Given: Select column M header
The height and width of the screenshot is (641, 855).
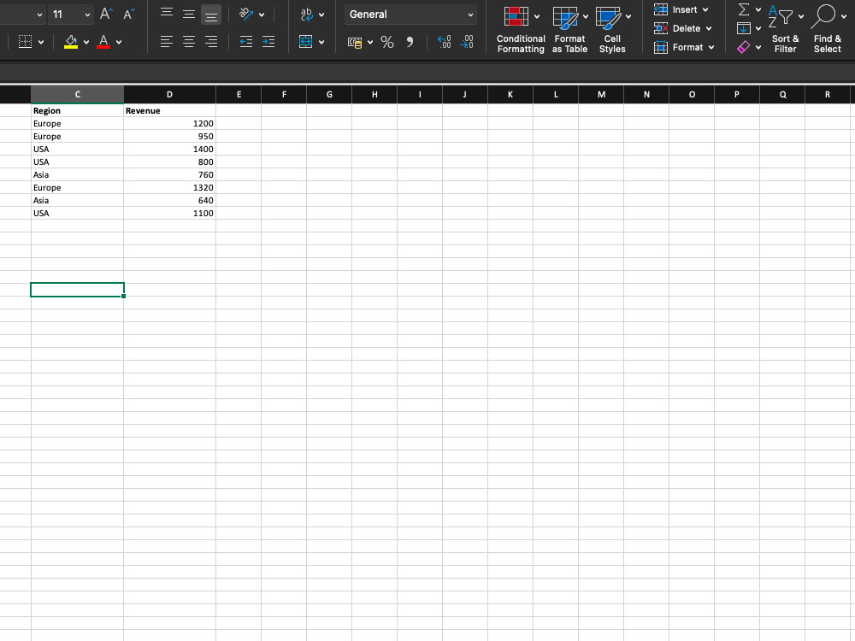Looking at the screenshot, I should 601,94.
